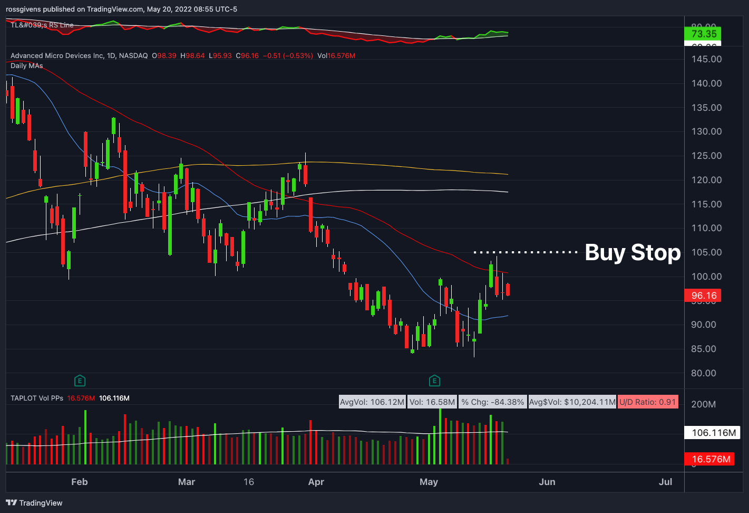The image size is (749, 513).
Task: Click the 125.00 price axis label
Action: click(707, 156)
